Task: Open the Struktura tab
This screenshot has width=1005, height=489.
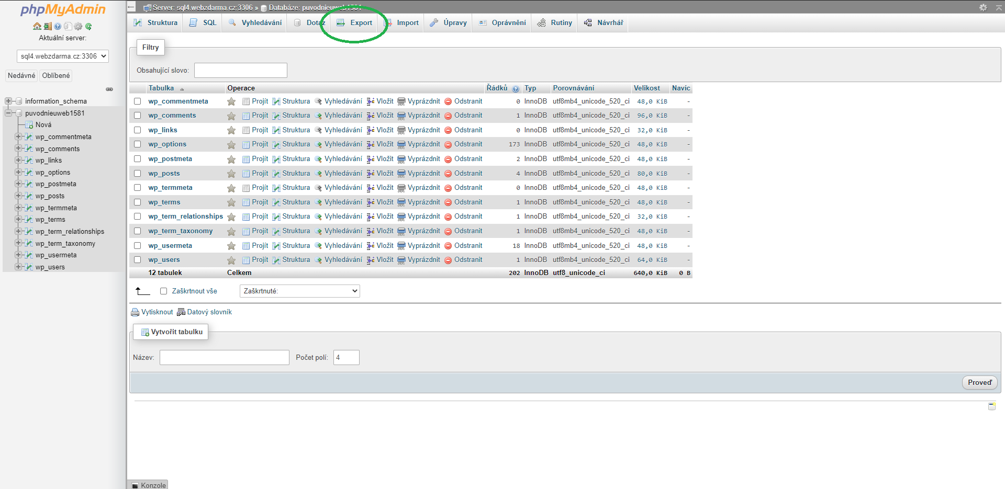Action: pos(155,23)
